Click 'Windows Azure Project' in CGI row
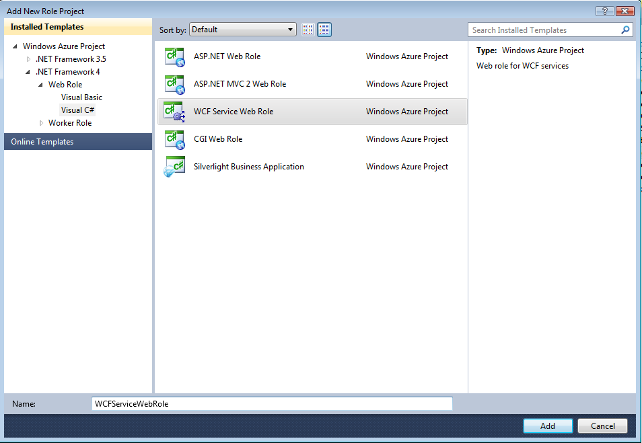The height and width of the screenshot is (443, 642). tap(407, 139)
